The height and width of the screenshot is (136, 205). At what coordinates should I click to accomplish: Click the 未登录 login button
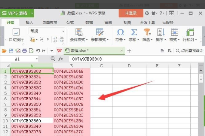click(x=131, y=13)
